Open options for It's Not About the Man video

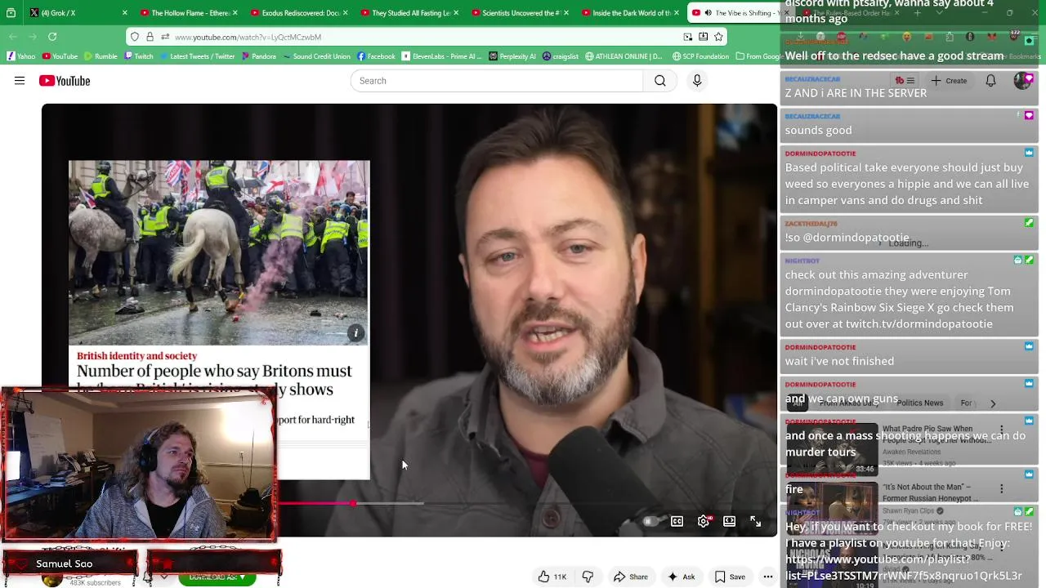(x=1001, y=488)
